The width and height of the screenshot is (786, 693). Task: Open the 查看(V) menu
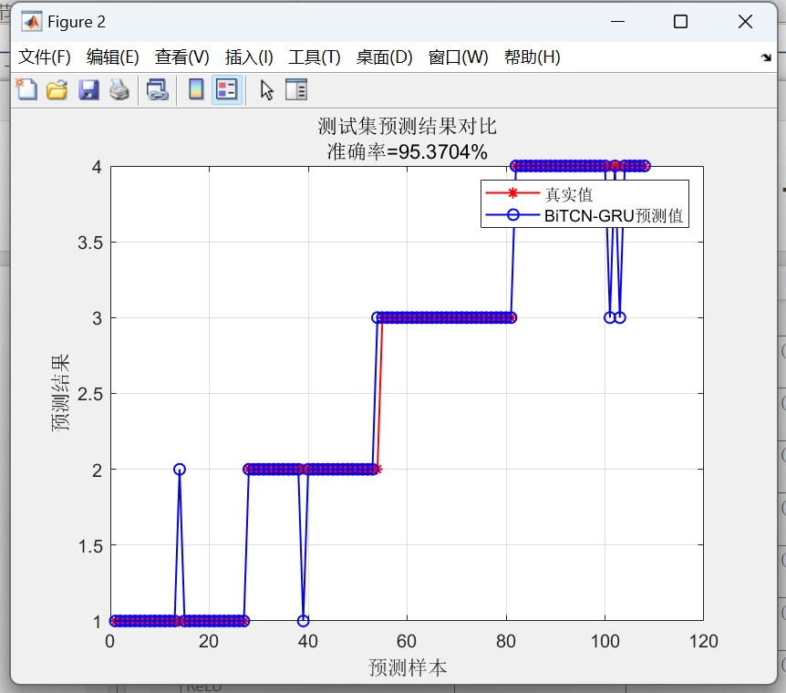point(180,56)
